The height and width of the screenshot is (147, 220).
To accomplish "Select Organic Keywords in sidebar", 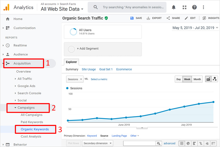I will [x=35, y=129].
